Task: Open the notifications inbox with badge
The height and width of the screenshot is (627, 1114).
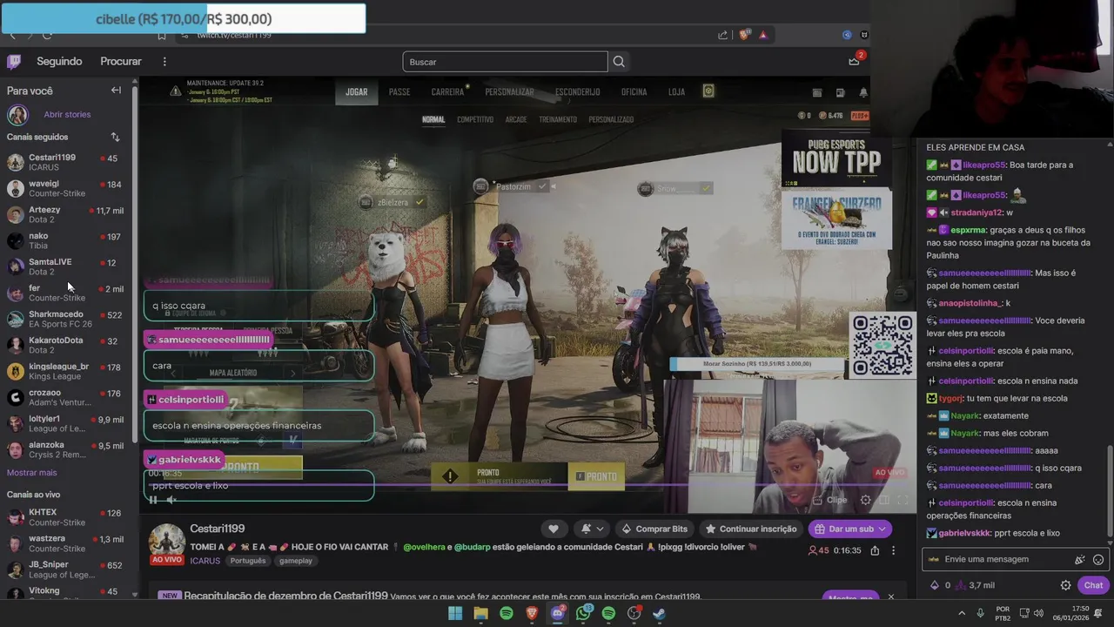Action: (x=854, y=61)
